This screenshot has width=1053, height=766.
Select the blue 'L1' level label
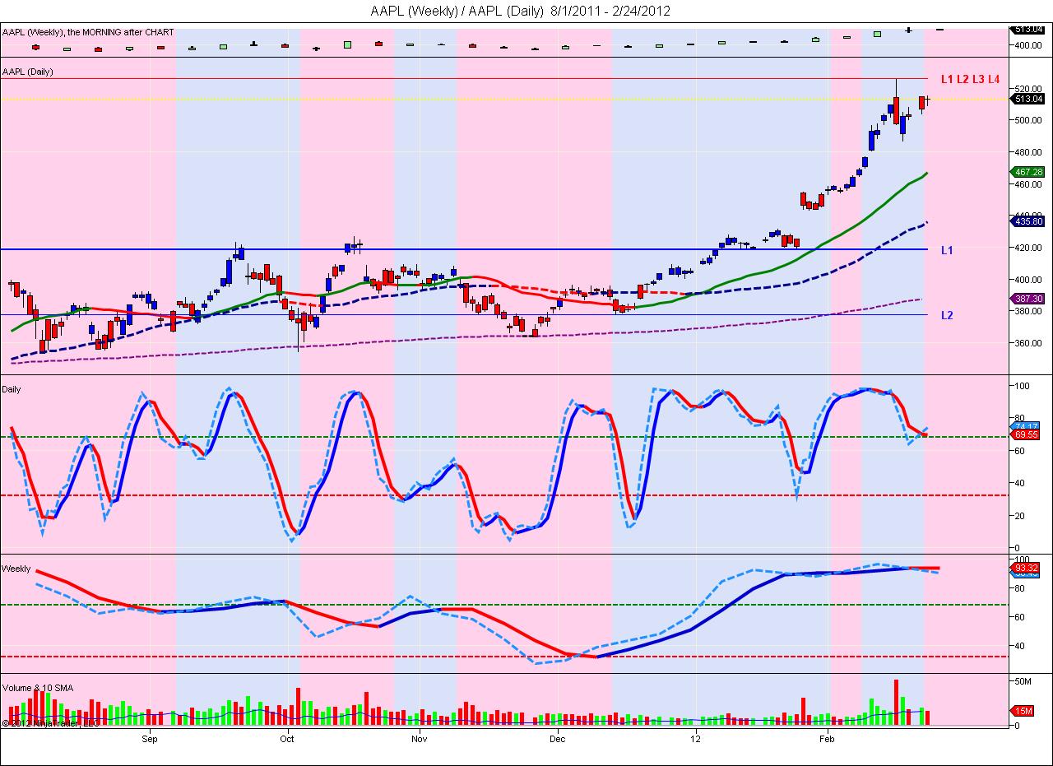coord(947,249)
